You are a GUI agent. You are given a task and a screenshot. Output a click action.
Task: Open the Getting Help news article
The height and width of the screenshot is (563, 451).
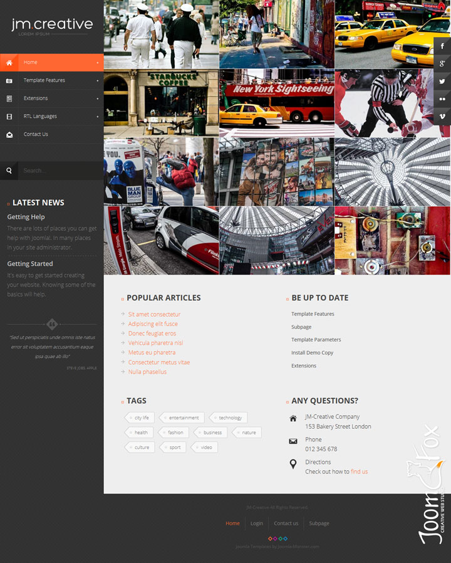[x=26, y=217]
